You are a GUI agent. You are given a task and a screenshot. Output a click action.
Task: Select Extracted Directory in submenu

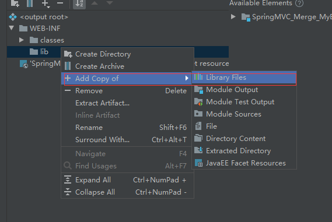point(244,151)
